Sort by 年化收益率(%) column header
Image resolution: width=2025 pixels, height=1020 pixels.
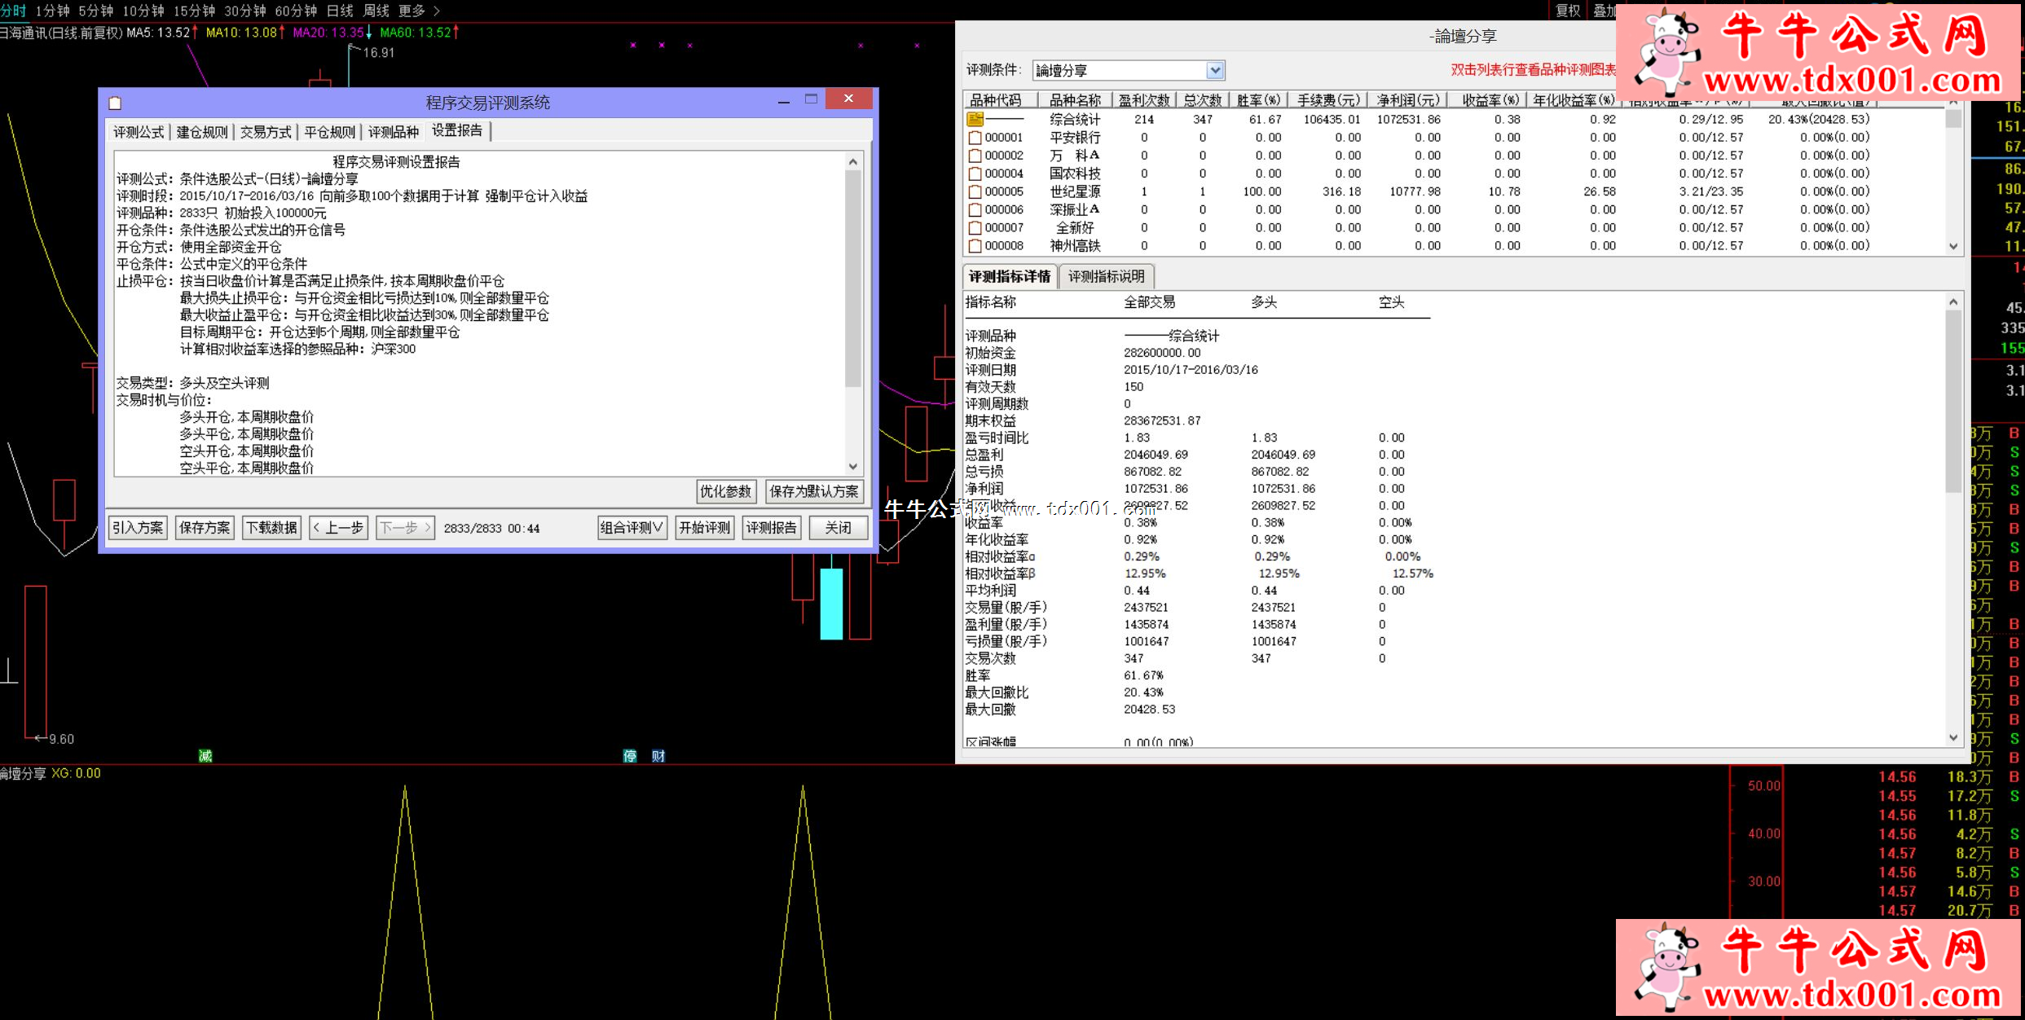(1574, 100)
